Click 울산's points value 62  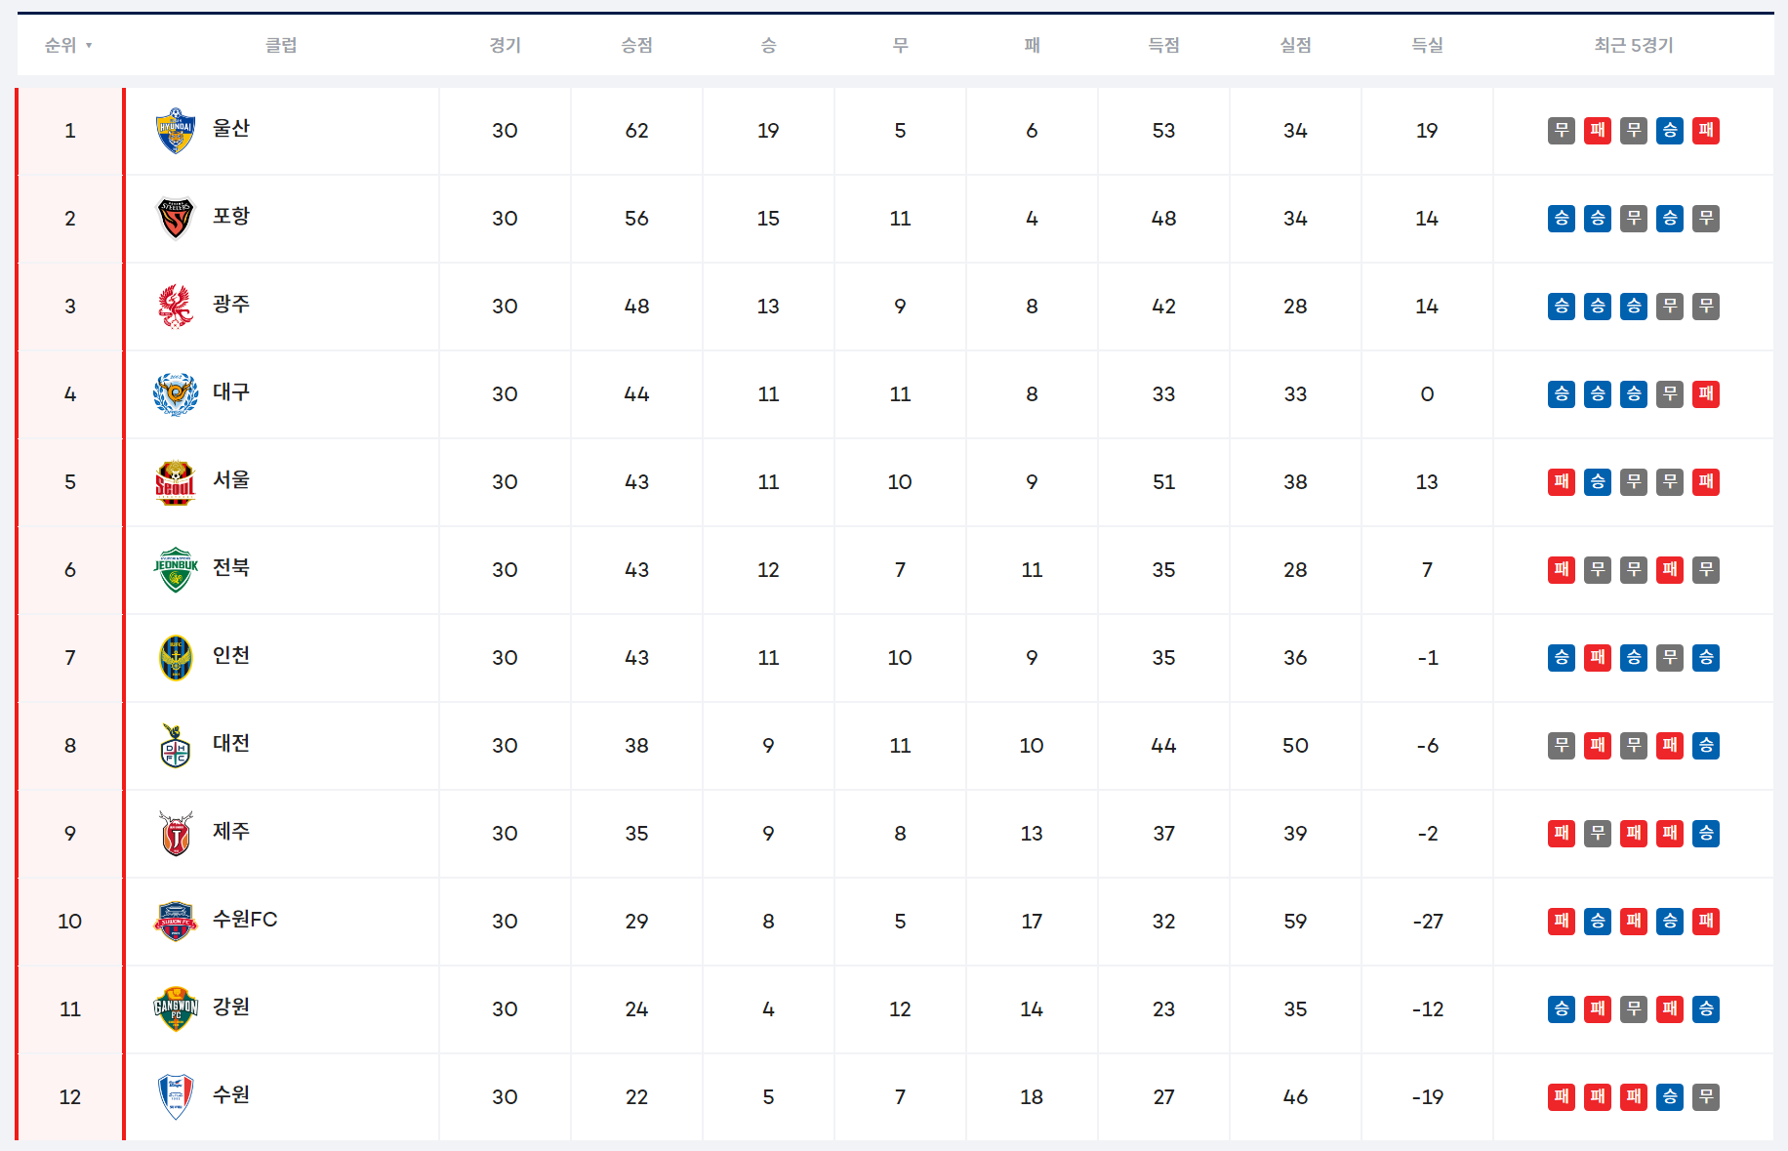click(x=636, y=131)
